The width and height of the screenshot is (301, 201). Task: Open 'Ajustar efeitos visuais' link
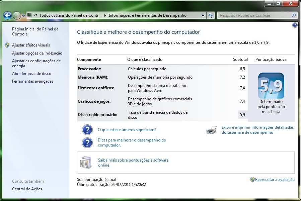click(x=31, y=45)
